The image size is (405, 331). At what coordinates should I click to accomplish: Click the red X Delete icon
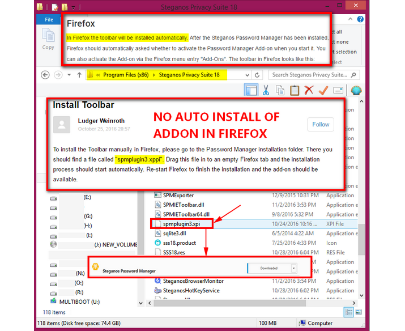pyautogui.click(x=309, y=90)
